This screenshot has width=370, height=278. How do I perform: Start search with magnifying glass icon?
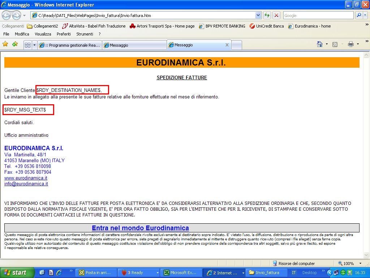(359, 15)
